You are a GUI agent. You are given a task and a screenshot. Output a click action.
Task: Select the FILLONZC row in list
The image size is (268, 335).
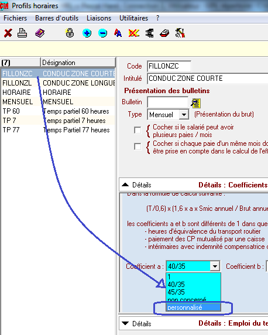[58, 73]
